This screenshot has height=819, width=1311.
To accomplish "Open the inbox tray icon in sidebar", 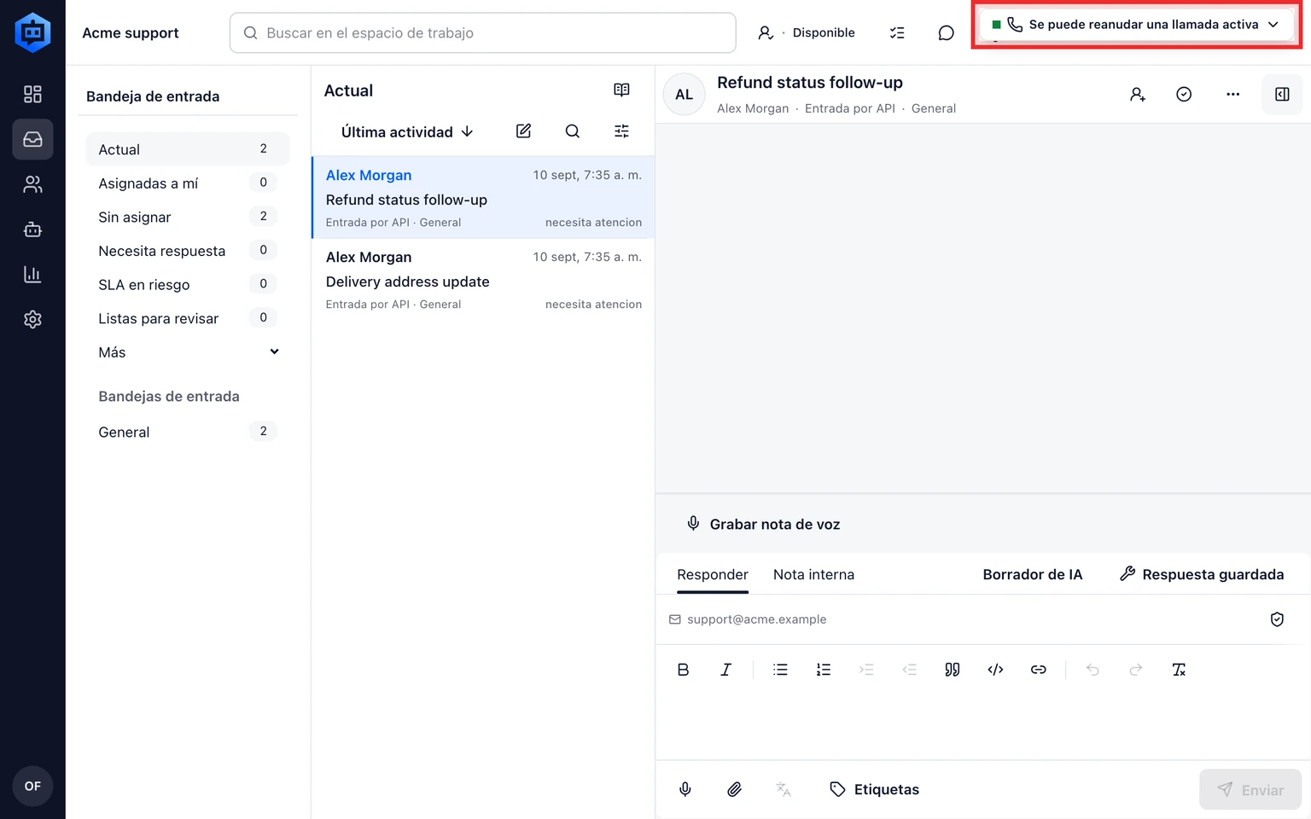I will (x=32, y=139).
